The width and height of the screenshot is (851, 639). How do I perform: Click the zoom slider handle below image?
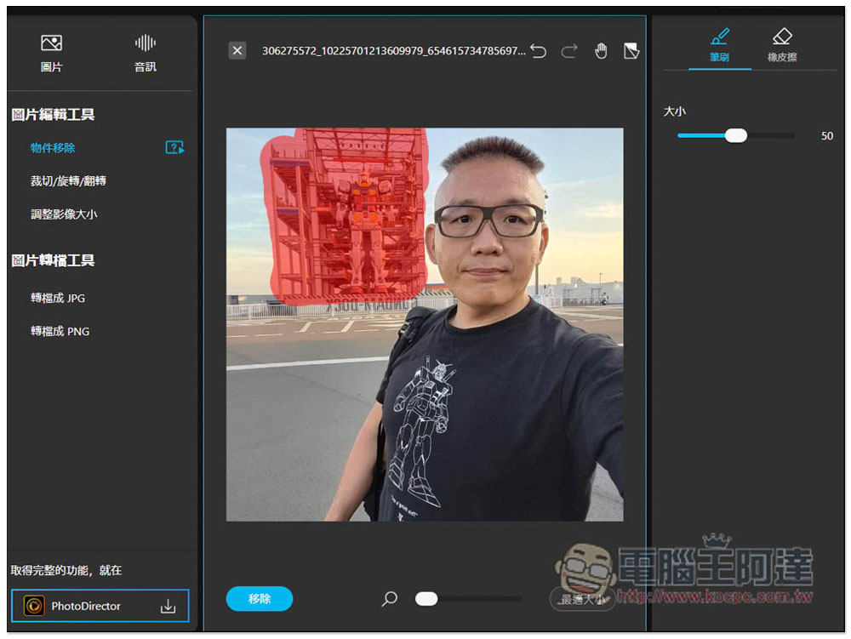(426, 599)
